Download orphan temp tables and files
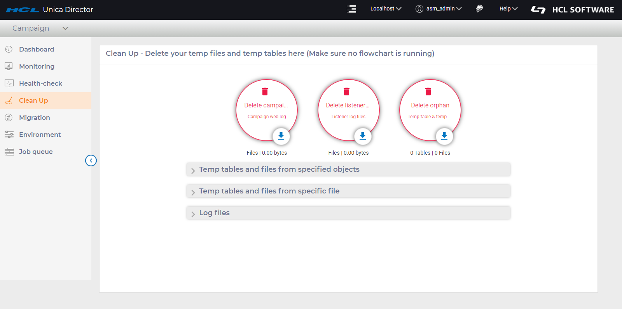622x309 pixels. pos(444,136)
